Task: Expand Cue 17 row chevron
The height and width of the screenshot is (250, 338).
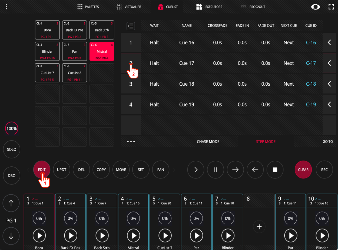Action: (329, 63)
